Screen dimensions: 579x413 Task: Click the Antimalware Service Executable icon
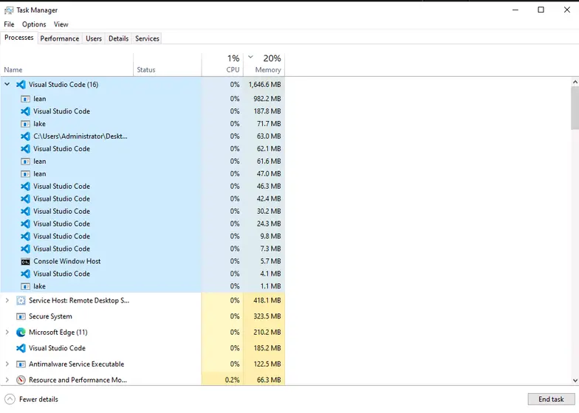[21, 364]
